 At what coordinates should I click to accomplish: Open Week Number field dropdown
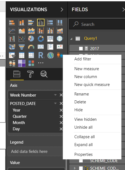point(55,95)
